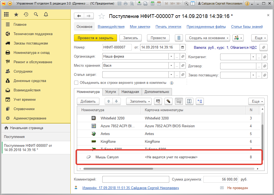Open History clock icon

coord(26,14)
